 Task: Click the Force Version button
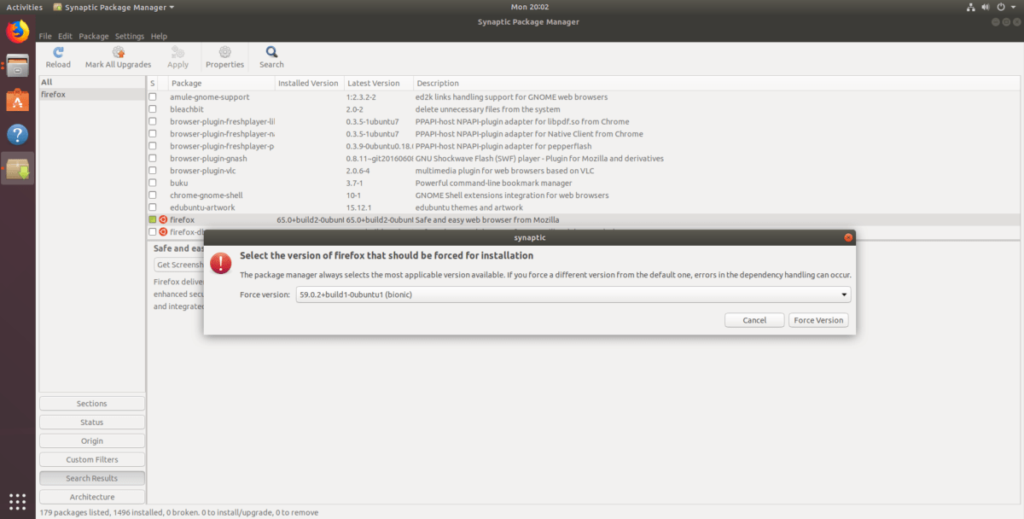[x=818, y=320]
